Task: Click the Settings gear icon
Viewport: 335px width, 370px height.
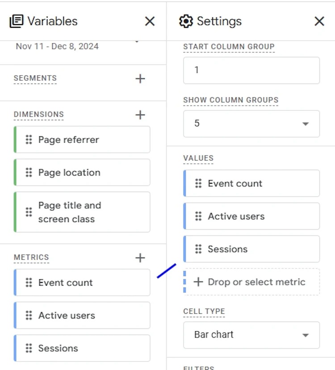Action: click(186, 21)
